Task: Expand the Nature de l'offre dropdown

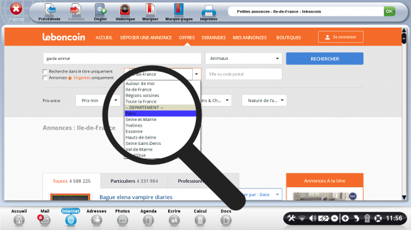Action: click(264, 100)
